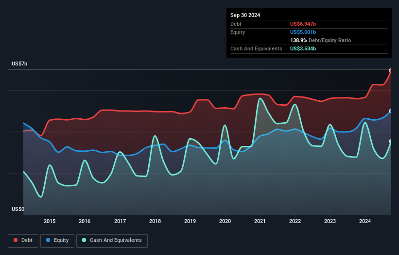Viewport: 399px width, 255px height.
Task: Click the 2019 x-axis label
Action: coord(190,221)
